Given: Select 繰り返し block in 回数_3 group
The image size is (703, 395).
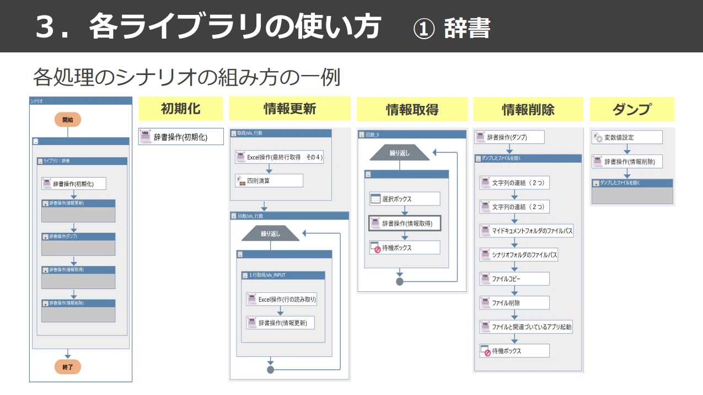Looking at the screenshot, I should (x=400, y=153).
